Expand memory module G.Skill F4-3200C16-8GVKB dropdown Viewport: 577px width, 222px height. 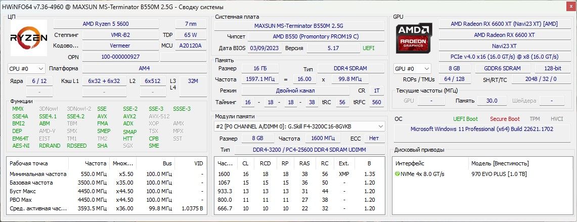point(299,126)
